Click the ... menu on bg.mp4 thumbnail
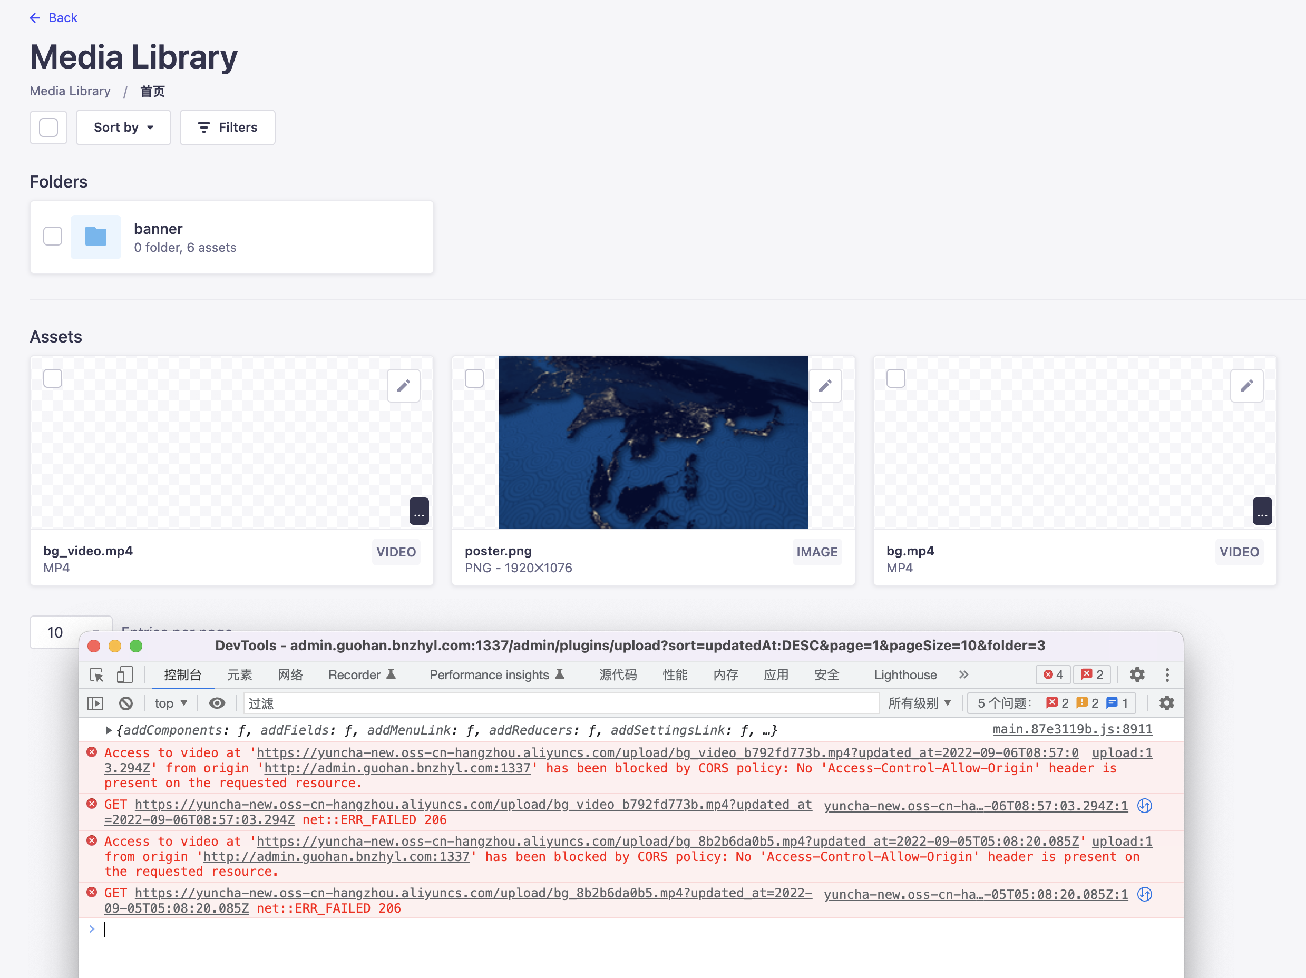 pos(1263,511)
